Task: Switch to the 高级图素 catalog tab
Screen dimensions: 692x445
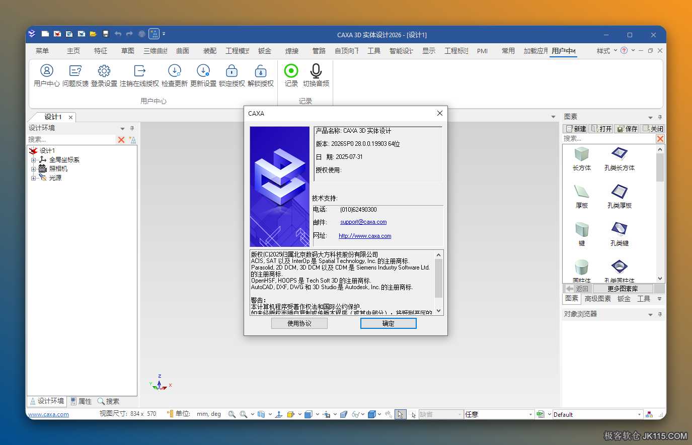Action: 598,299
